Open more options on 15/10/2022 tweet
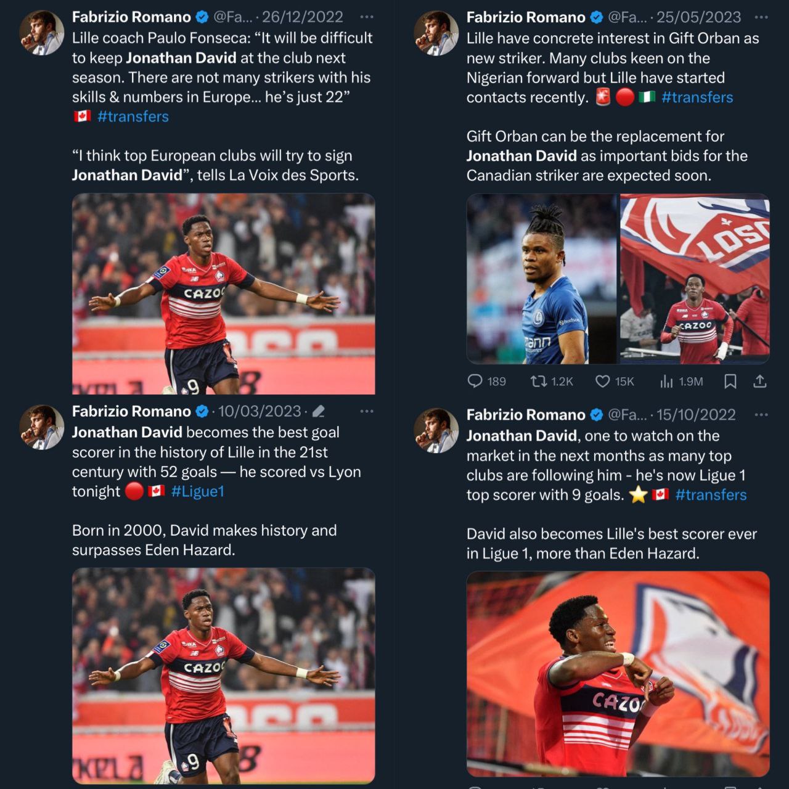This screenshot has height=789, width=789. pos(761,414)
